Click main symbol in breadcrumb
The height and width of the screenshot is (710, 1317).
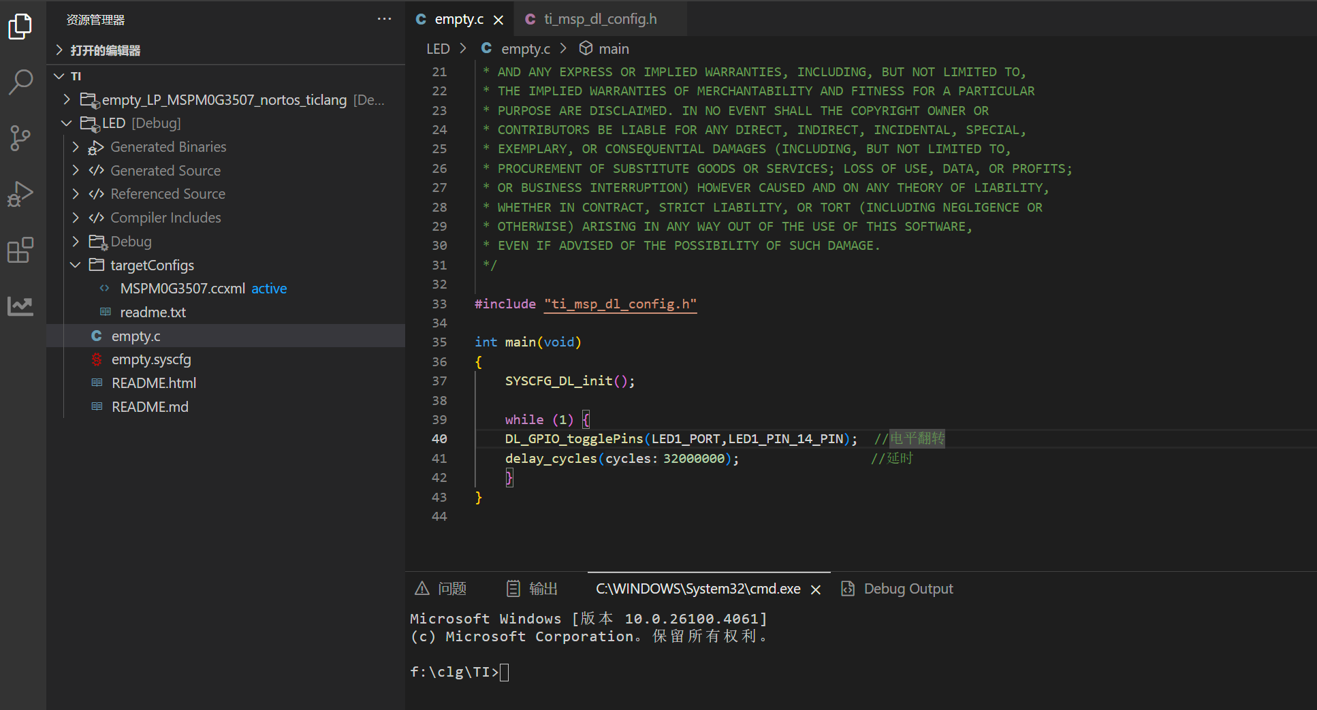[x=613, y=49]
